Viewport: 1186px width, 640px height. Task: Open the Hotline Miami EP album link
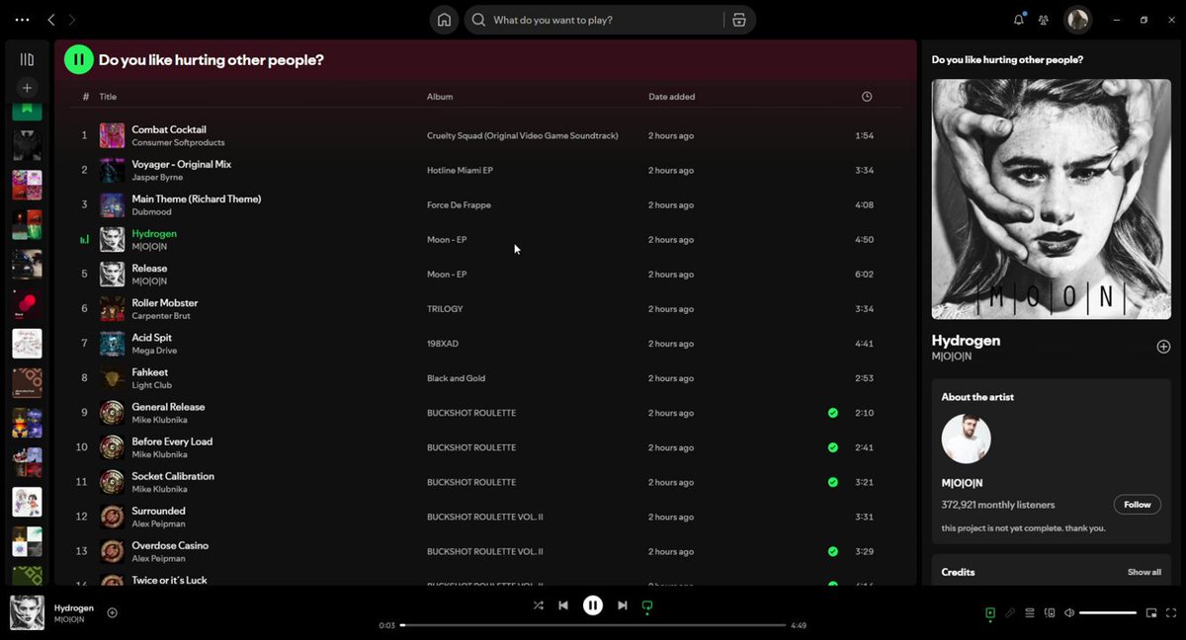pyautogui.click(x=460, y=171)
